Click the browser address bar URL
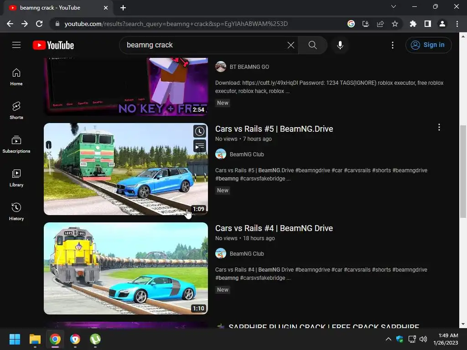467x350 pixels. click(176, 24)
